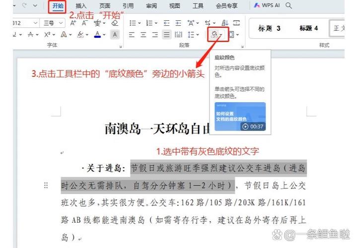Open the font dialog launcher
The width and height of the screenshot is (357, 248).
pyautogui.click(x=121, y=47)
